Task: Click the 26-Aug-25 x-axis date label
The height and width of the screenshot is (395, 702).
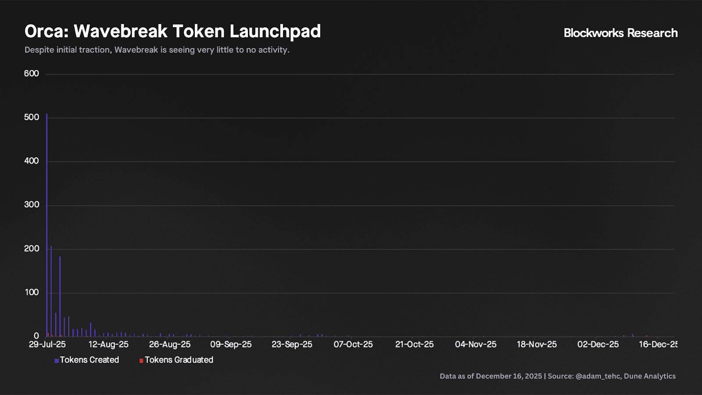Action: pos(170,345)
